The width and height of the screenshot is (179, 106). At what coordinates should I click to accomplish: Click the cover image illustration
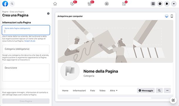tap(115, 41)
